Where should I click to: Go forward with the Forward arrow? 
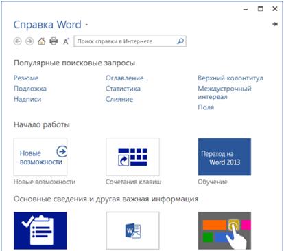29,41
